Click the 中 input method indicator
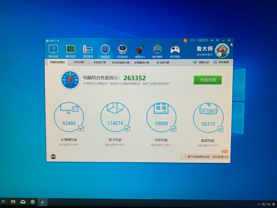Viewport: 277px width, 208px height. [x=273, y=204]
